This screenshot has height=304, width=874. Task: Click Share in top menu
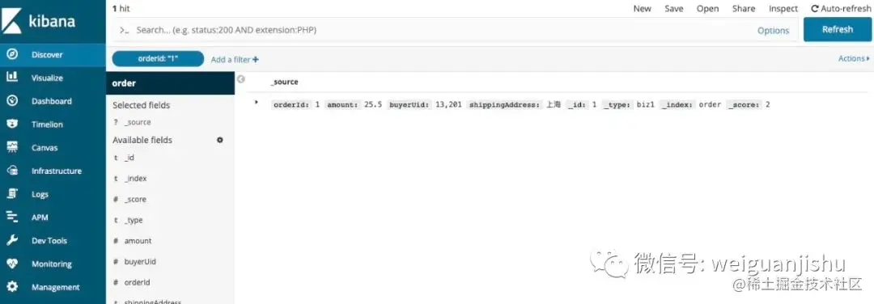tap(744, 9)
